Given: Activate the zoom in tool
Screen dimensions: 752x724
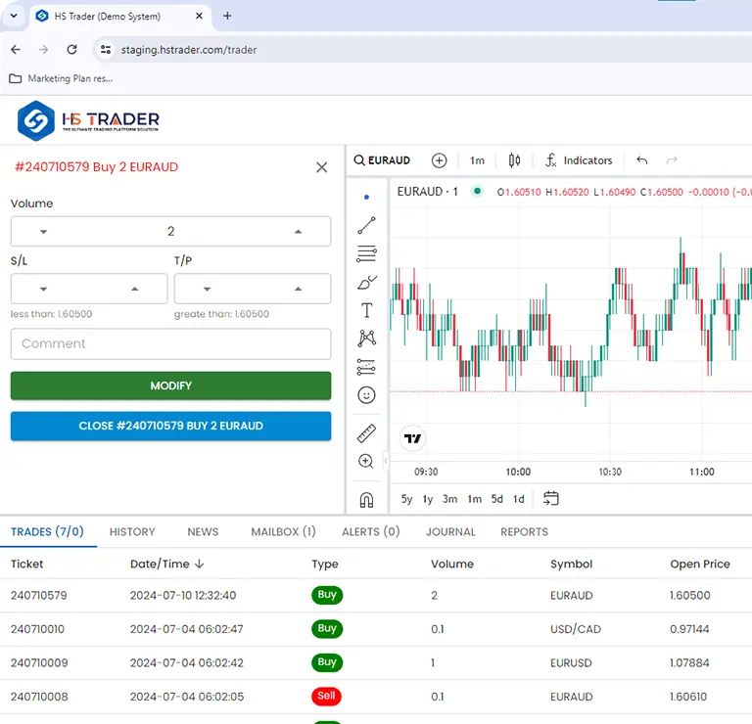Looking at the screenshot, I should tap(367, 461).
